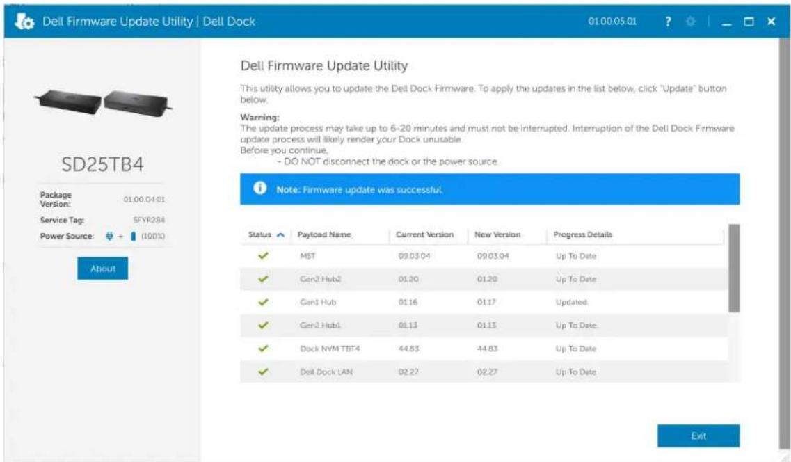Click Gen1 Hub new version 01.17
791x462 pixels.
(486, 302)
